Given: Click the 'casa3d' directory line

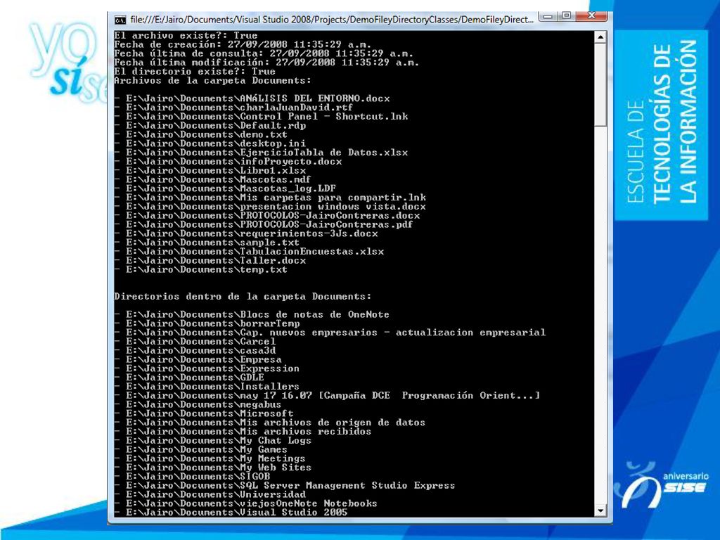Looking at the screenshot, I should 195,350.
